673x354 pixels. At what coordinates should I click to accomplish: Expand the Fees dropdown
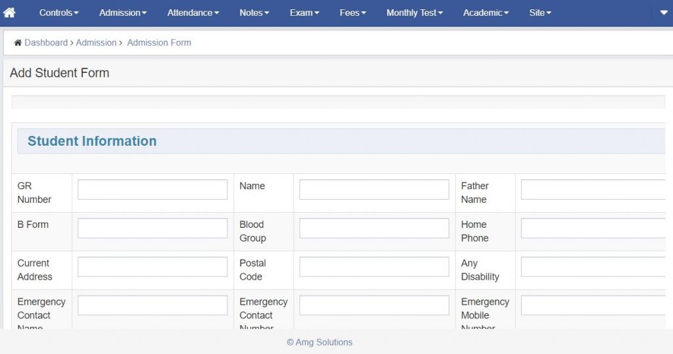[x=353, y=12]
